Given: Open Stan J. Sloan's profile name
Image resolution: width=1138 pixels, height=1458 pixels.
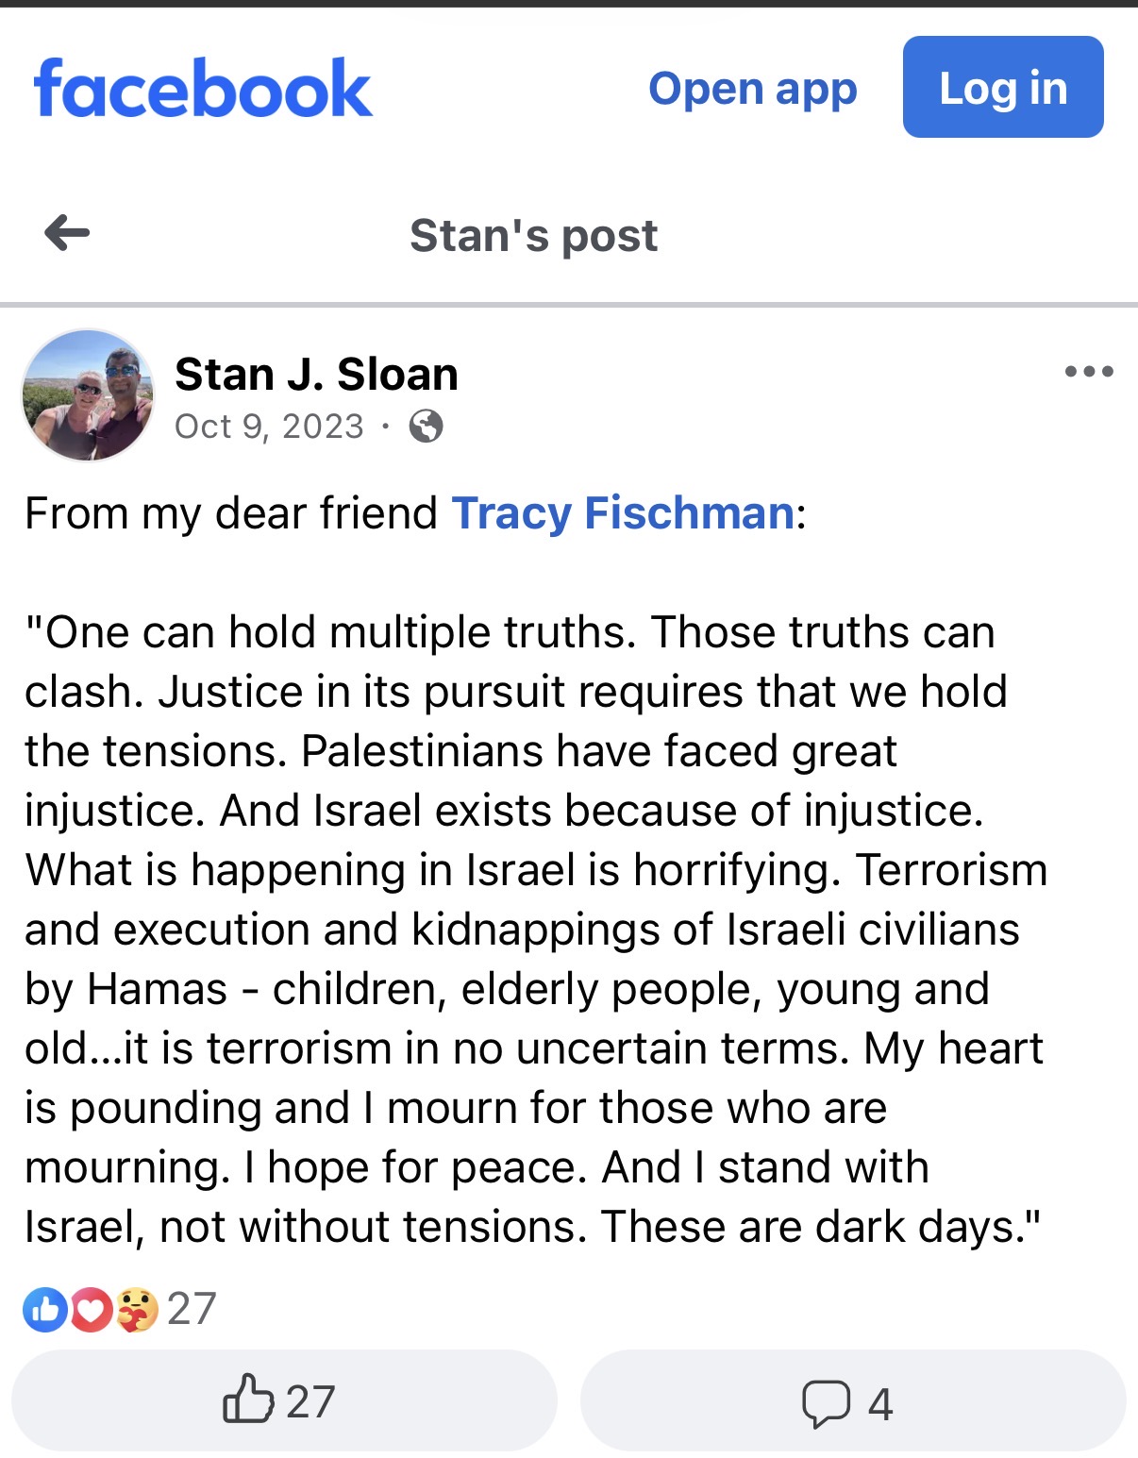Looking at the screenshot, I should 317,375.
